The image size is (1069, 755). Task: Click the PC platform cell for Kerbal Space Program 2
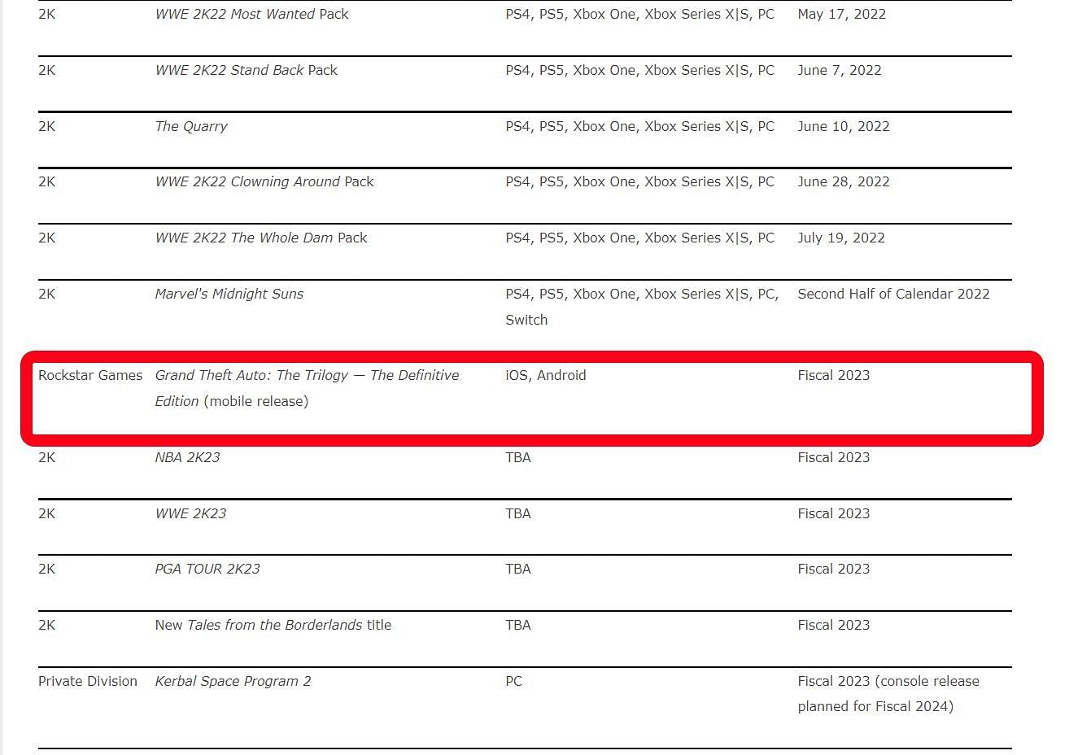pyautogui.click(x=514, y=681)
